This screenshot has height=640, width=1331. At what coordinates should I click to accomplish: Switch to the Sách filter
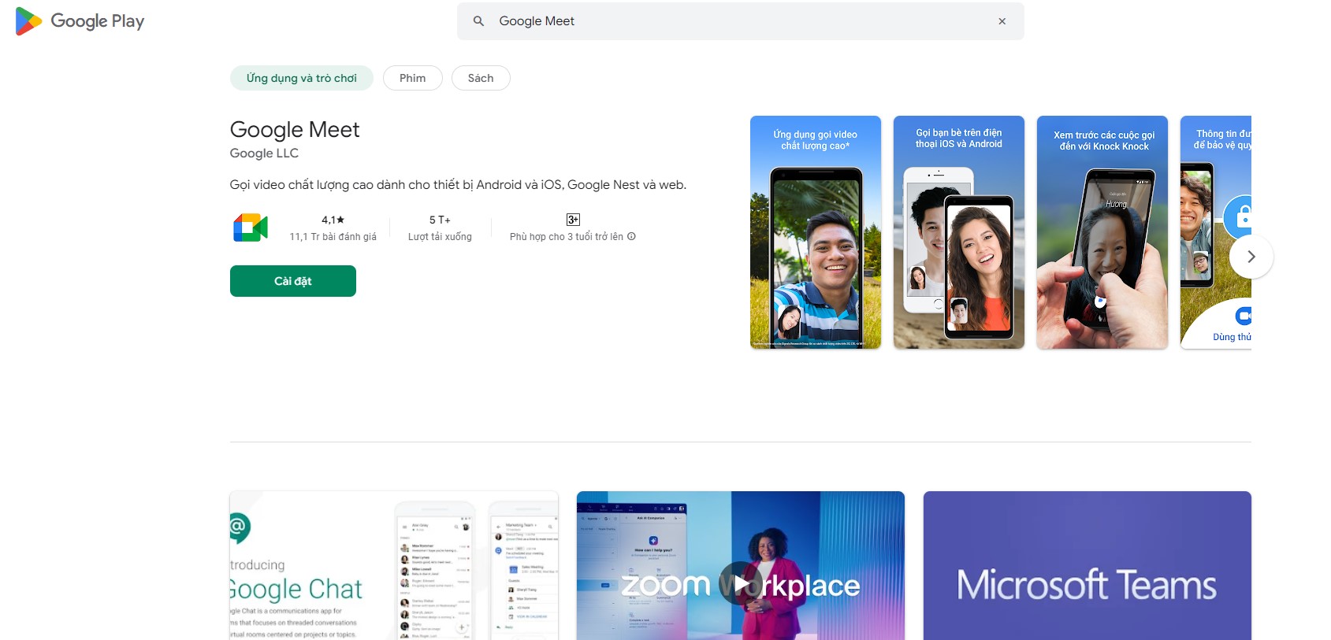pos(481,78)
